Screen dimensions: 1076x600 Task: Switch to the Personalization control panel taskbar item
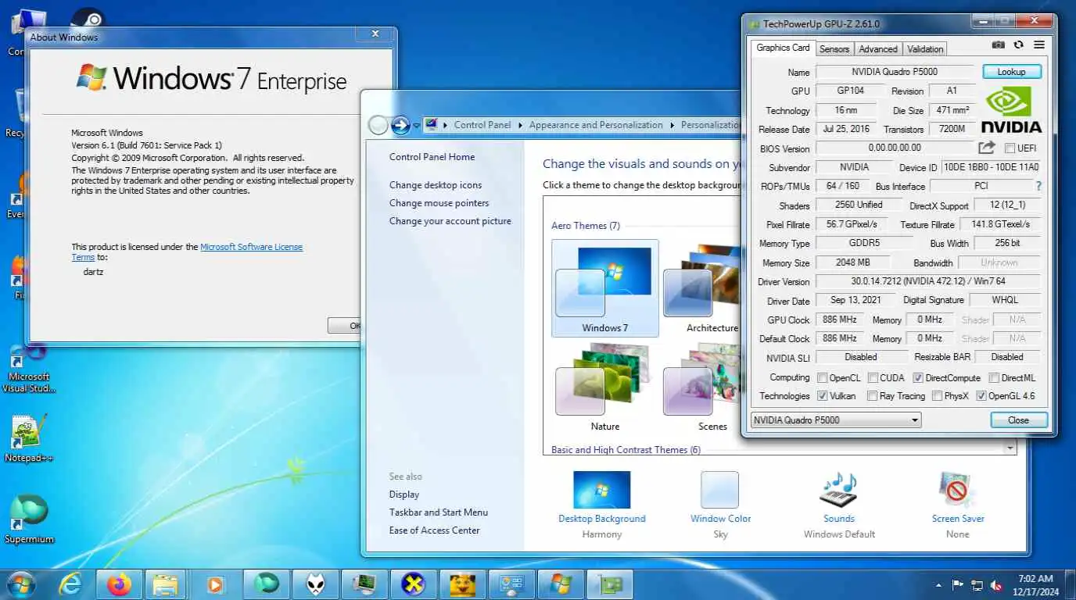tap(511, 584)
